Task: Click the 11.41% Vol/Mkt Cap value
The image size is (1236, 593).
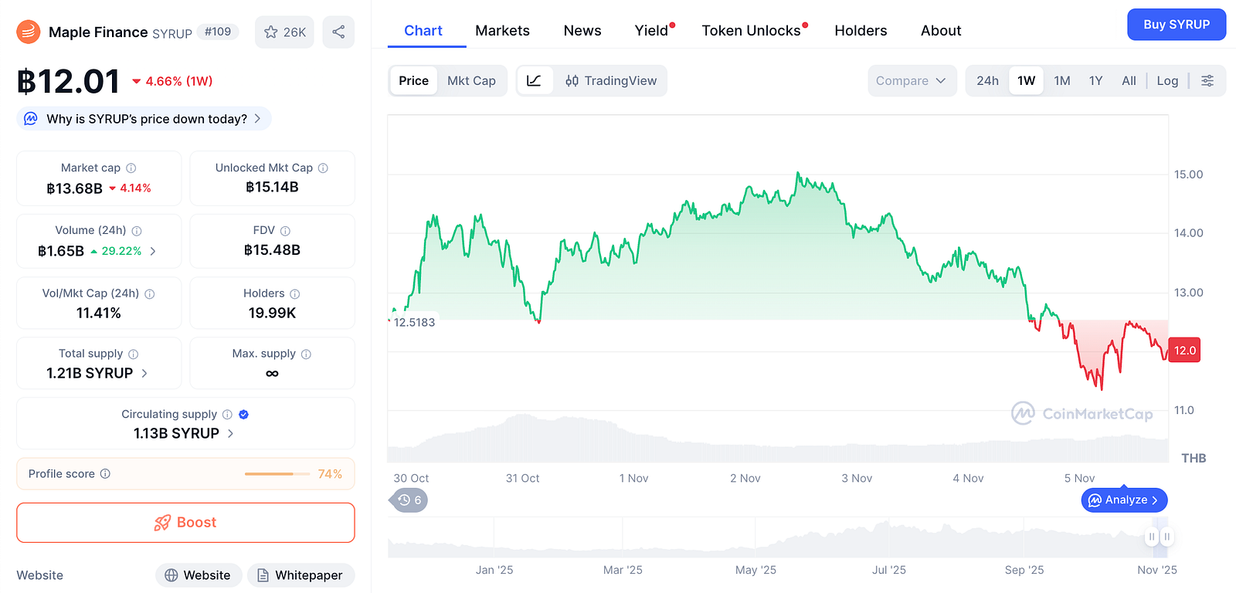Action: pyautogui.click(x=99, y=313)
